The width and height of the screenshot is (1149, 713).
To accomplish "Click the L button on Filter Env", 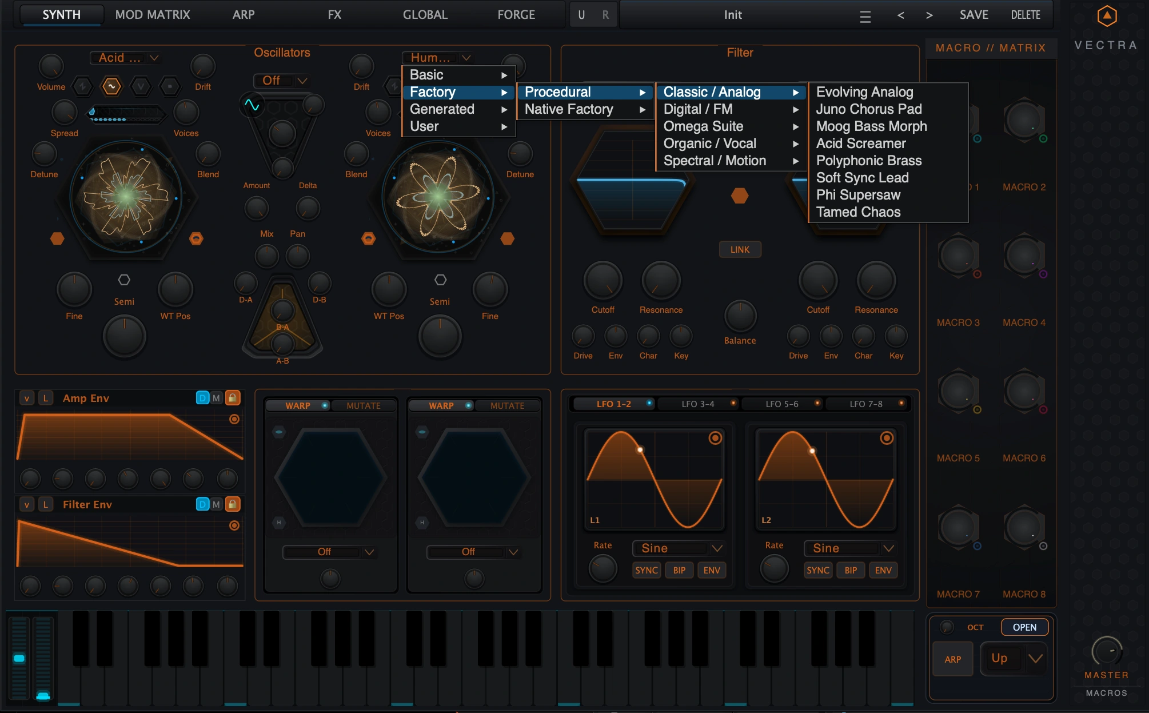I will click(45, 504).
